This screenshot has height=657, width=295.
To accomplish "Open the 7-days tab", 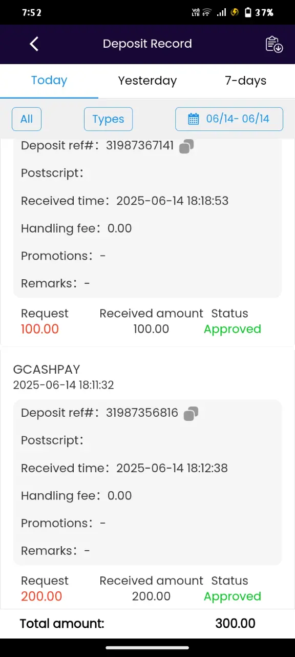I will [246, 81].
